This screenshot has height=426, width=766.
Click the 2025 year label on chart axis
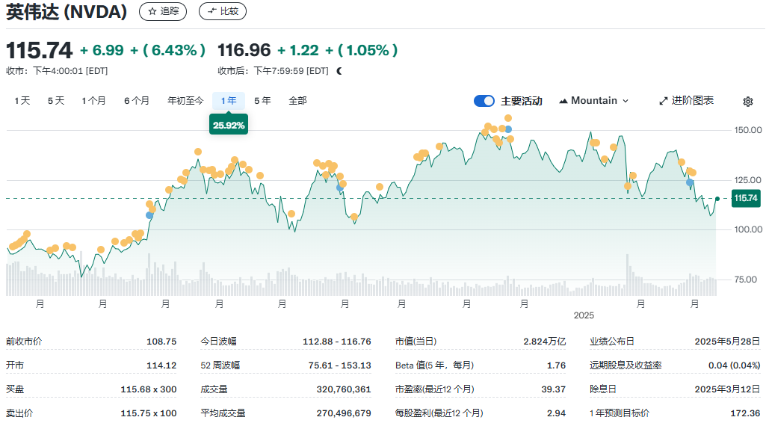584,315
